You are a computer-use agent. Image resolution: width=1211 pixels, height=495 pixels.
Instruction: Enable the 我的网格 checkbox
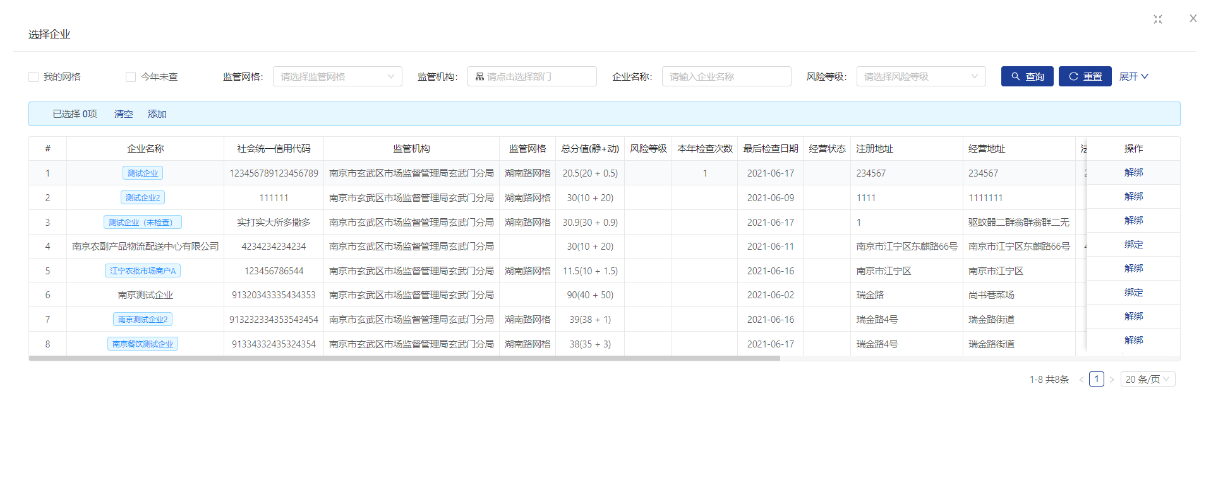point(33,77)
